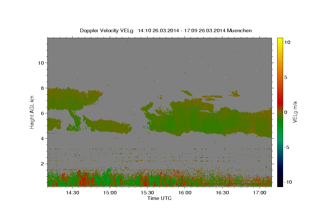Click the 'Time UTC' axis title
The image size is (336, 224).
pyautogui.click(x=159, y=198)
